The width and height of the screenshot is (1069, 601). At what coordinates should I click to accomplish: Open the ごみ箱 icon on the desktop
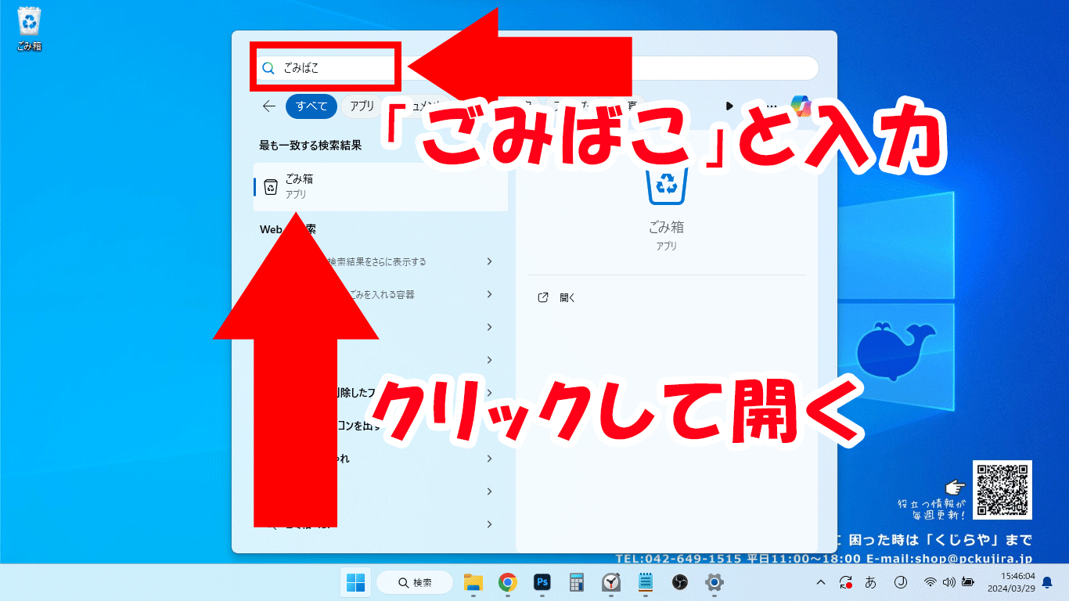[x=29, y=29]
